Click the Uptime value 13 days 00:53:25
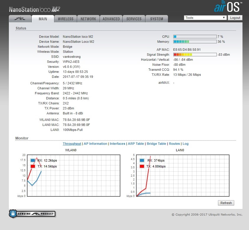 click(x=75, y=72)
